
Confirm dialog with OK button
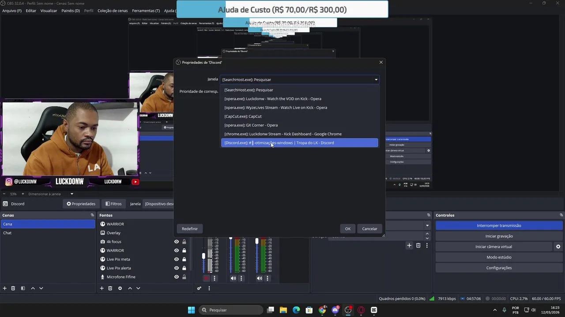348,229
